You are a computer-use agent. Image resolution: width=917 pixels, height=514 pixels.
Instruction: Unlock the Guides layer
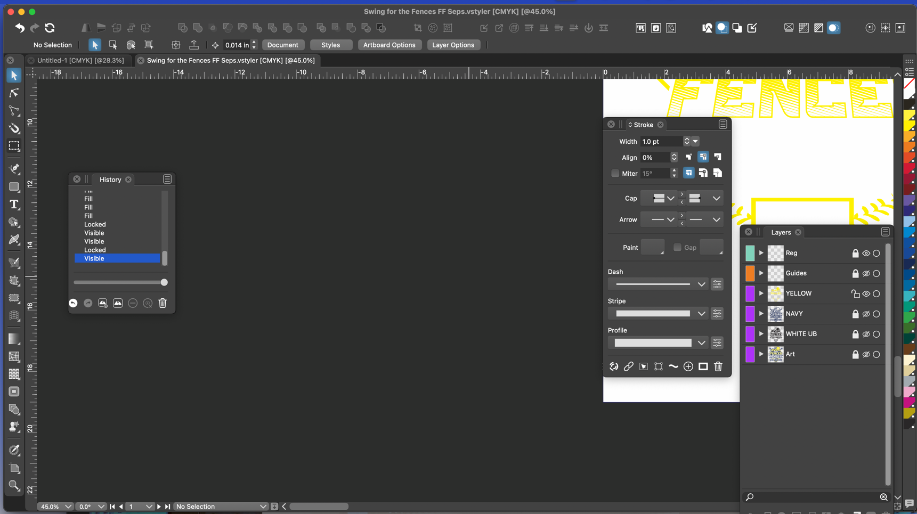coord(855,274)
